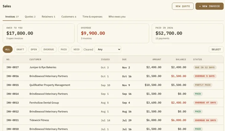The width and height of the screenshot is (225, 131).
Task: Click the $5,500.00 balance value
Action: pyautogui.click(x=179, y=85)
